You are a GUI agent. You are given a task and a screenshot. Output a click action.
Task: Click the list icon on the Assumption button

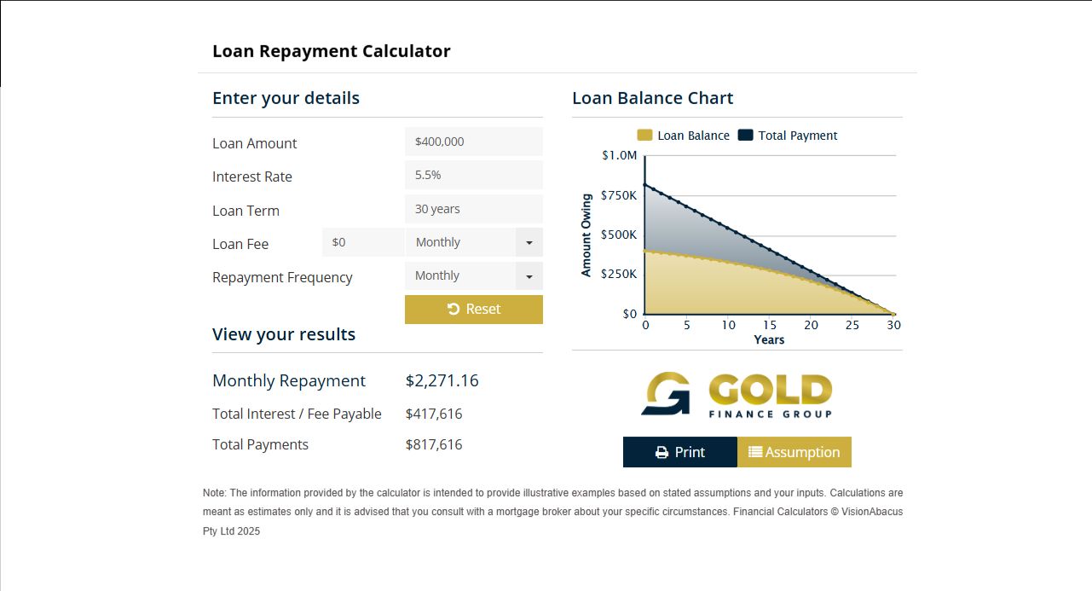[x=755, y=451]
